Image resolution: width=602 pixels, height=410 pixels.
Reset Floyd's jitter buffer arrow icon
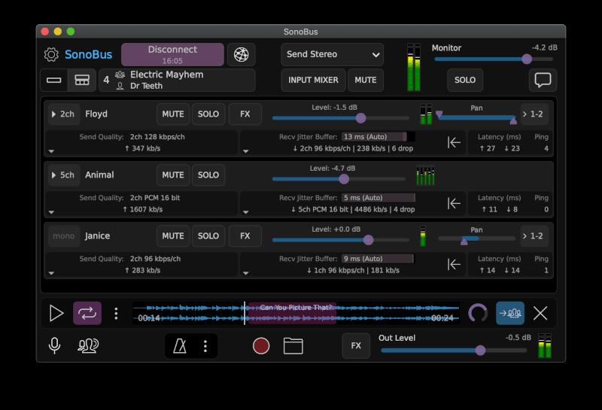pos(454,142)
